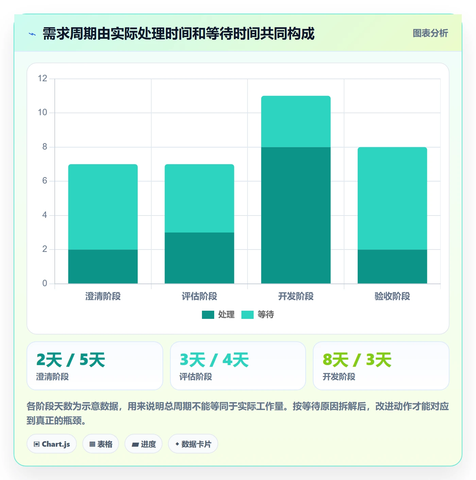Select the 数据卡片 tag
This screenshot has height=480, width=476.
click(193, 444)
